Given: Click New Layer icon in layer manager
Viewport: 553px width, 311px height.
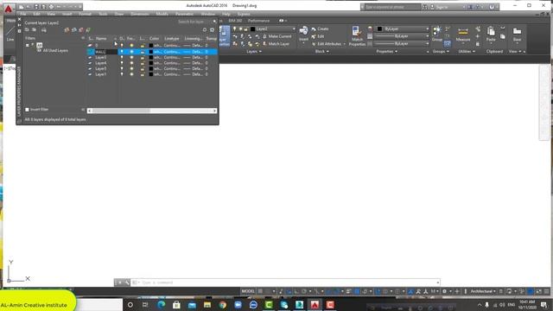Looking at the screenshot, I should pyautogui.click(x=67, y=30).
